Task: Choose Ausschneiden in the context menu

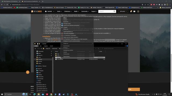Action: (x=66, y=46)
